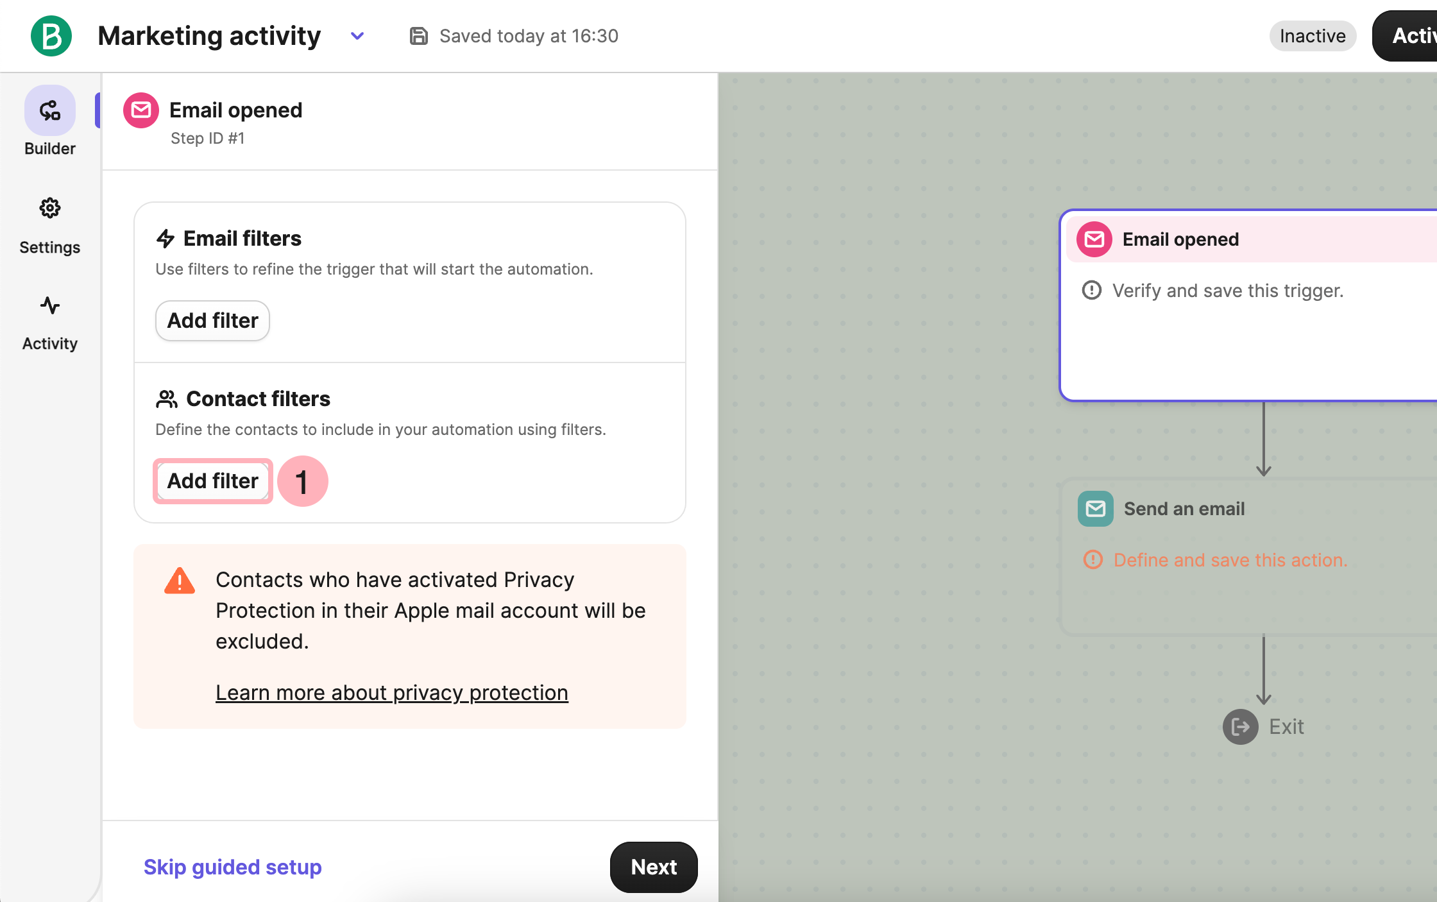This screenshot has height=902, width=1437.
Task: Click the orange define action alert icon
Action: coord(1093,560)
